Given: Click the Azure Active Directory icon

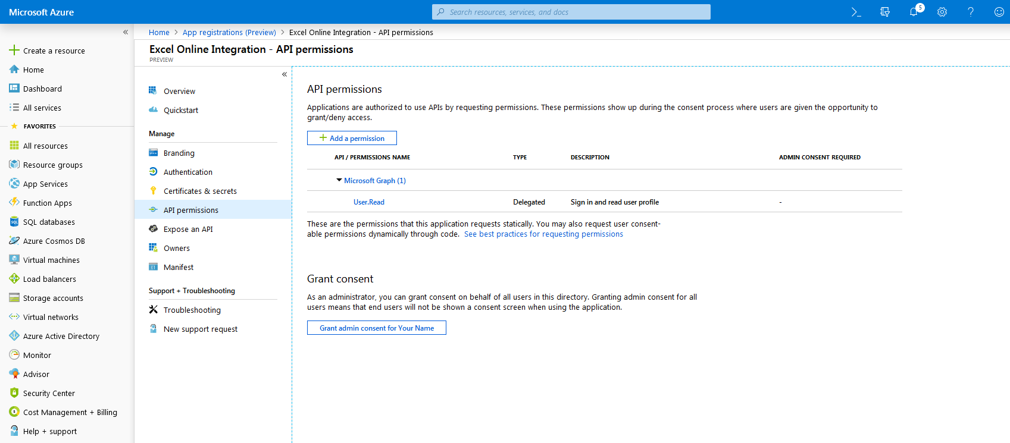Looking at the screenshot, I should click(x=14, y=336).
